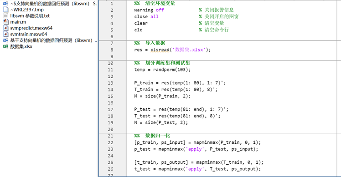This screenshot has height=177, width=341.
Task: Click the ~WRL2397.tmp file icon
Action: click(x=6, y=10)
